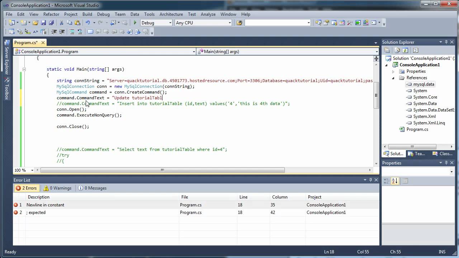
Task: Select the 'Newline in constant' error row
Action: point(196,205)
